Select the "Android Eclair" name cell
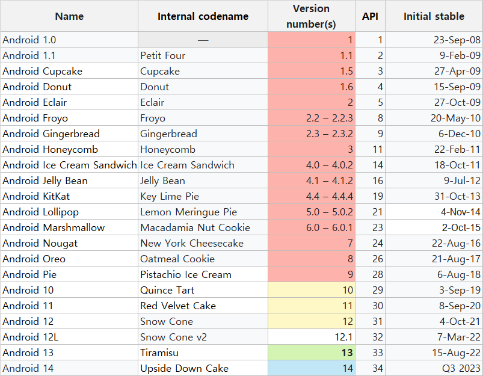 [69, 102]
